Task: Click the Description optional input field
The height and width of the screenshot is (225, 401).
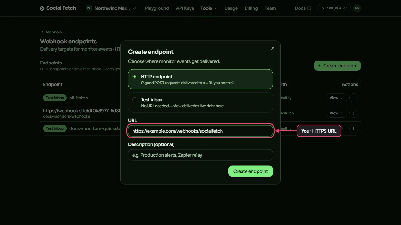Action: pyautogui.click(x=200, y=155)
